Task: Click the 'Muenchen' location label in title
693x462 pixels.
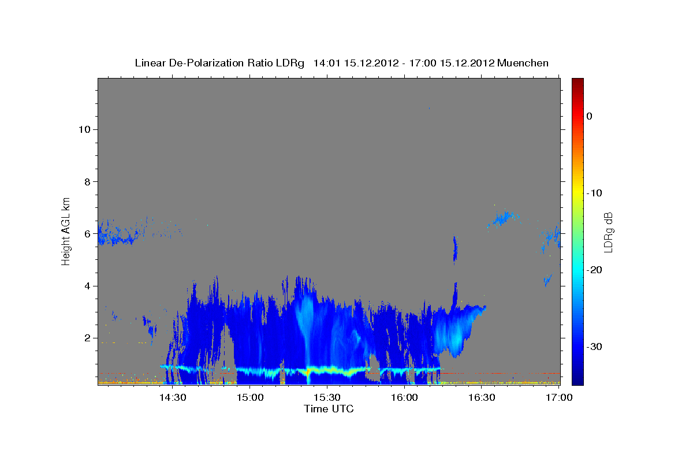Action: click(523, 63)
